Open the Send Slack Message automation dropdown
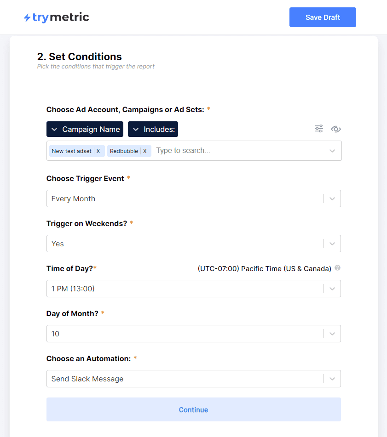The width and height of the screenshot is (387, 437). (x=194, y=379)
